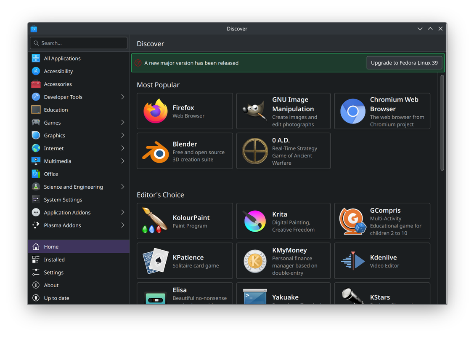Click the GNU Image Manipulation title
This screenshot has width=474, height=337.
(x=293, y=104)
